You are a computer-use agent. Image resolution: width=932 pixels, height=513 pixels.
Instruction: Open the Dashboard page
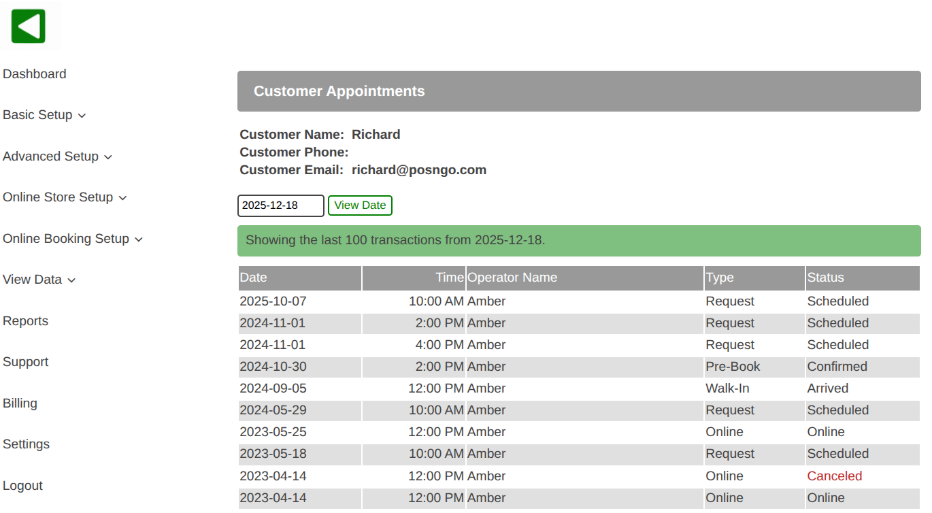[35, 74]
